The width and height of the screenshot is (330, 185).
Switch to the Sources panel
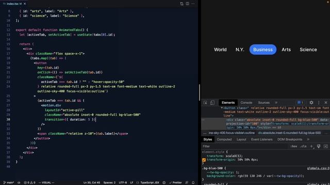pos(263,103)
